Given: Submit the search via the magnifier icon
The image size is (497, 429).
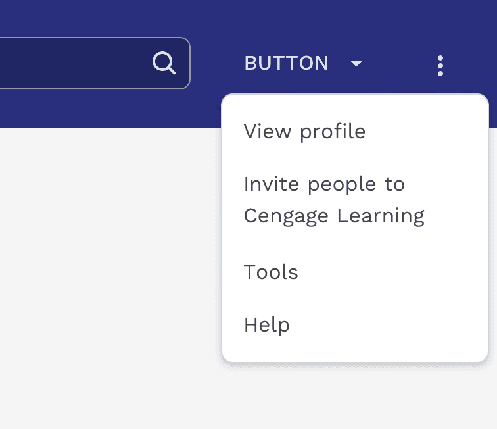Looking at the screenshot, I should [x=164, y=63].
